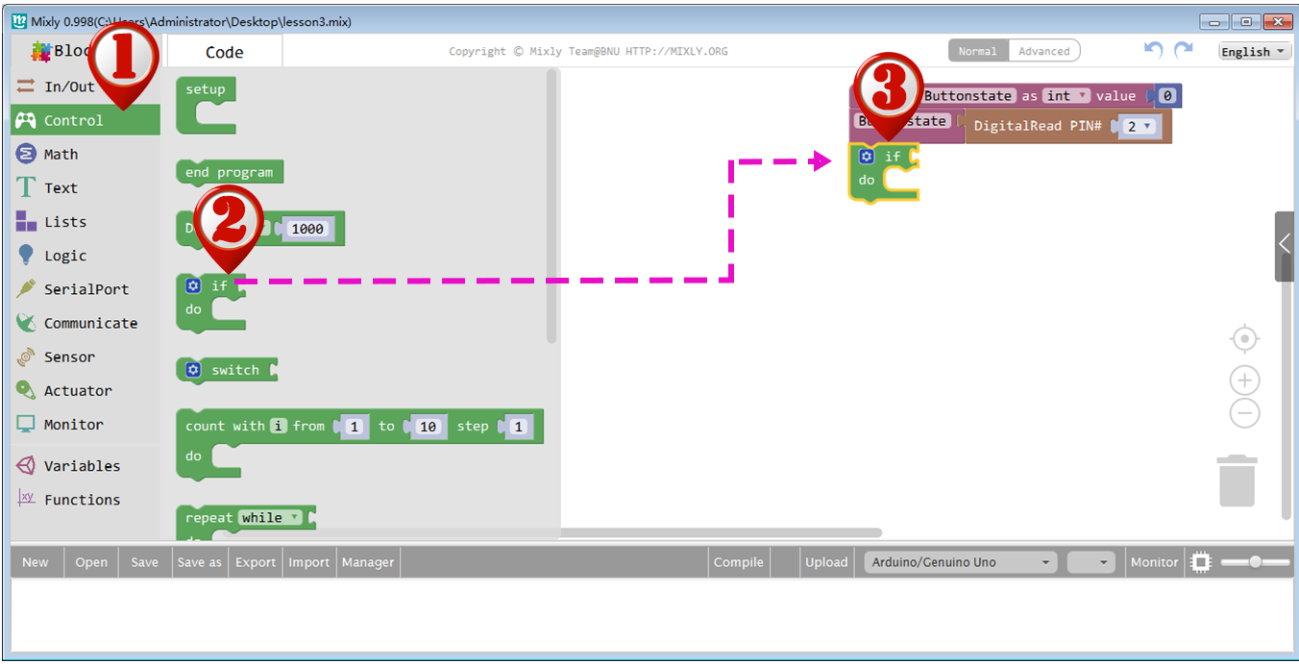Open the serial Monitor button in bottom toolbar

pyautogui.click(x=1154, y=562)
